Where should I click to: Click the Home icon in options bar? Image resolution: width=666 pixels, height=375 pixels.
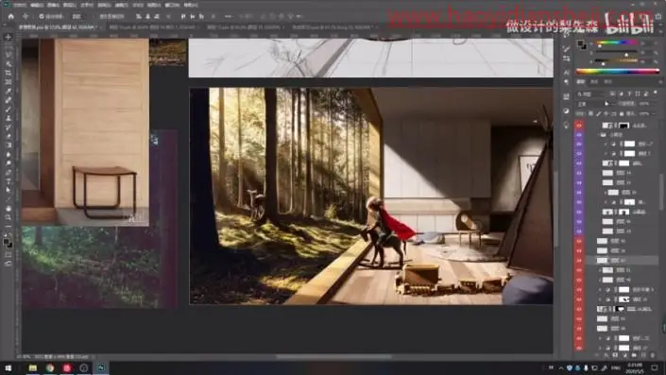[11, 16]
